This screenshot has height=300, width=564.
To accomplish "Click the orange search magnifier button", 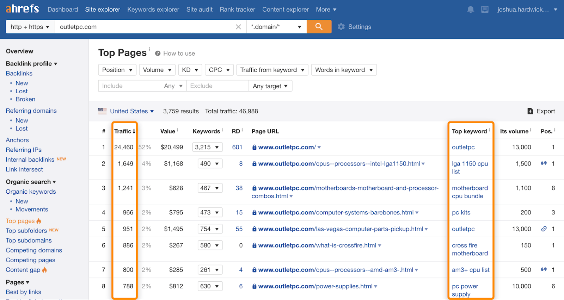I will pos(319,27).
